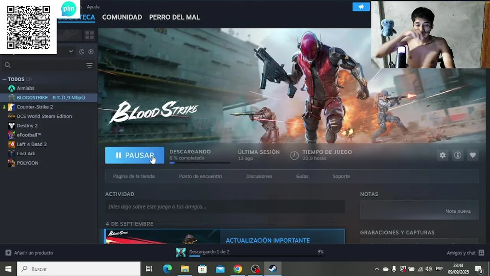Open PERRO DEL MAL profile tab
Image resolution: width=490 pixels, height=276 pixels.
pos(174,17)
